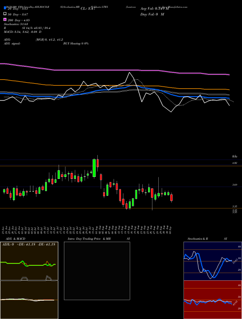Select the '200 Day = 4.05' legend text
This screenshot has width=242, height=319.
pyautogui.click(x=19, y=20)
